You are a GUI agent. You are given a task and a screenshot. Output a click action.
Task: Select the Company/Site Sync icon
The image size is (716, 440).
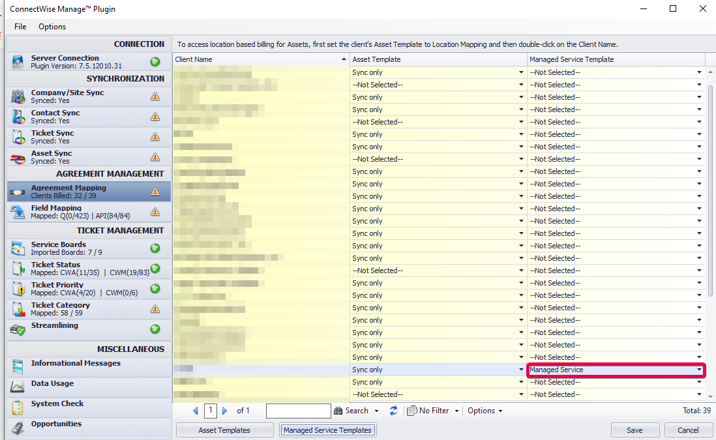(18, 96)
